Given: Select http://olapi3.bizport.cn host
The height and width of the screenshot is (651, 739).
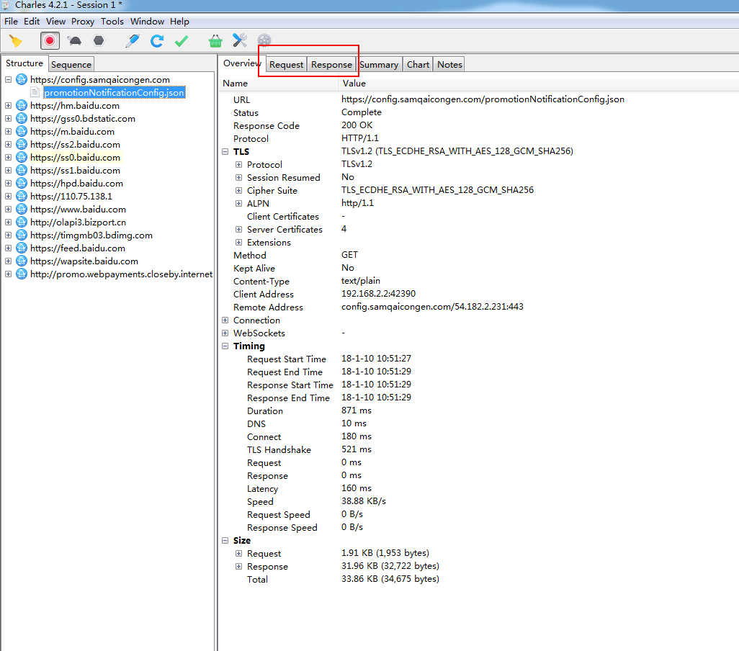Looking at the screenshot, I should point(79,223).
